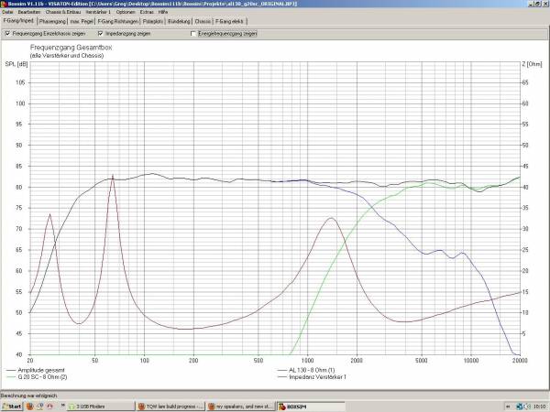The height and width of the screenshot is (412, 550).
Task: Open the Datei menu
Action: click(x=7, y=12)
